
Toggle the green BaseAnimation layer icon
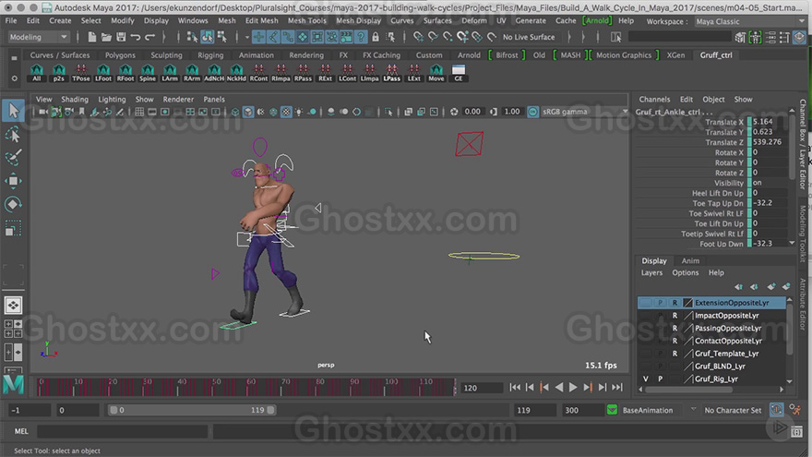tap(612, 410)
